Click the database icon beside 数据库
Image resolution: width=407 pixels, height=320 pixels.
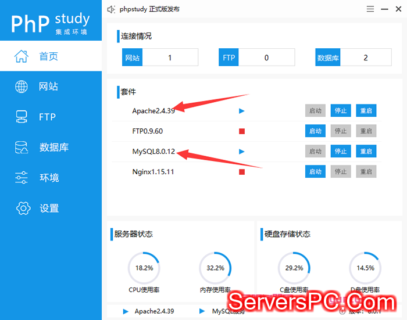pyautogui.click(x=22, y=147)
